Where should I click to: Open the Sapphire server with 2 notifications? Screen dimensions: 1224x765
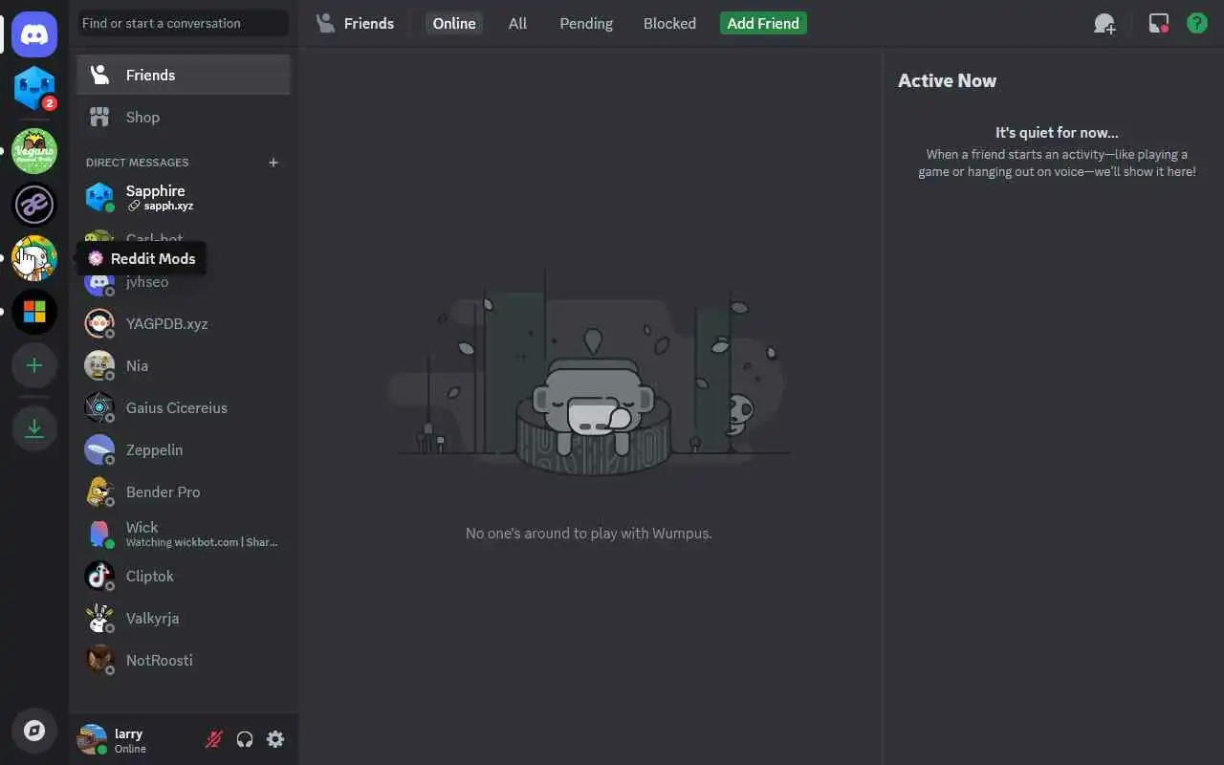34,88
